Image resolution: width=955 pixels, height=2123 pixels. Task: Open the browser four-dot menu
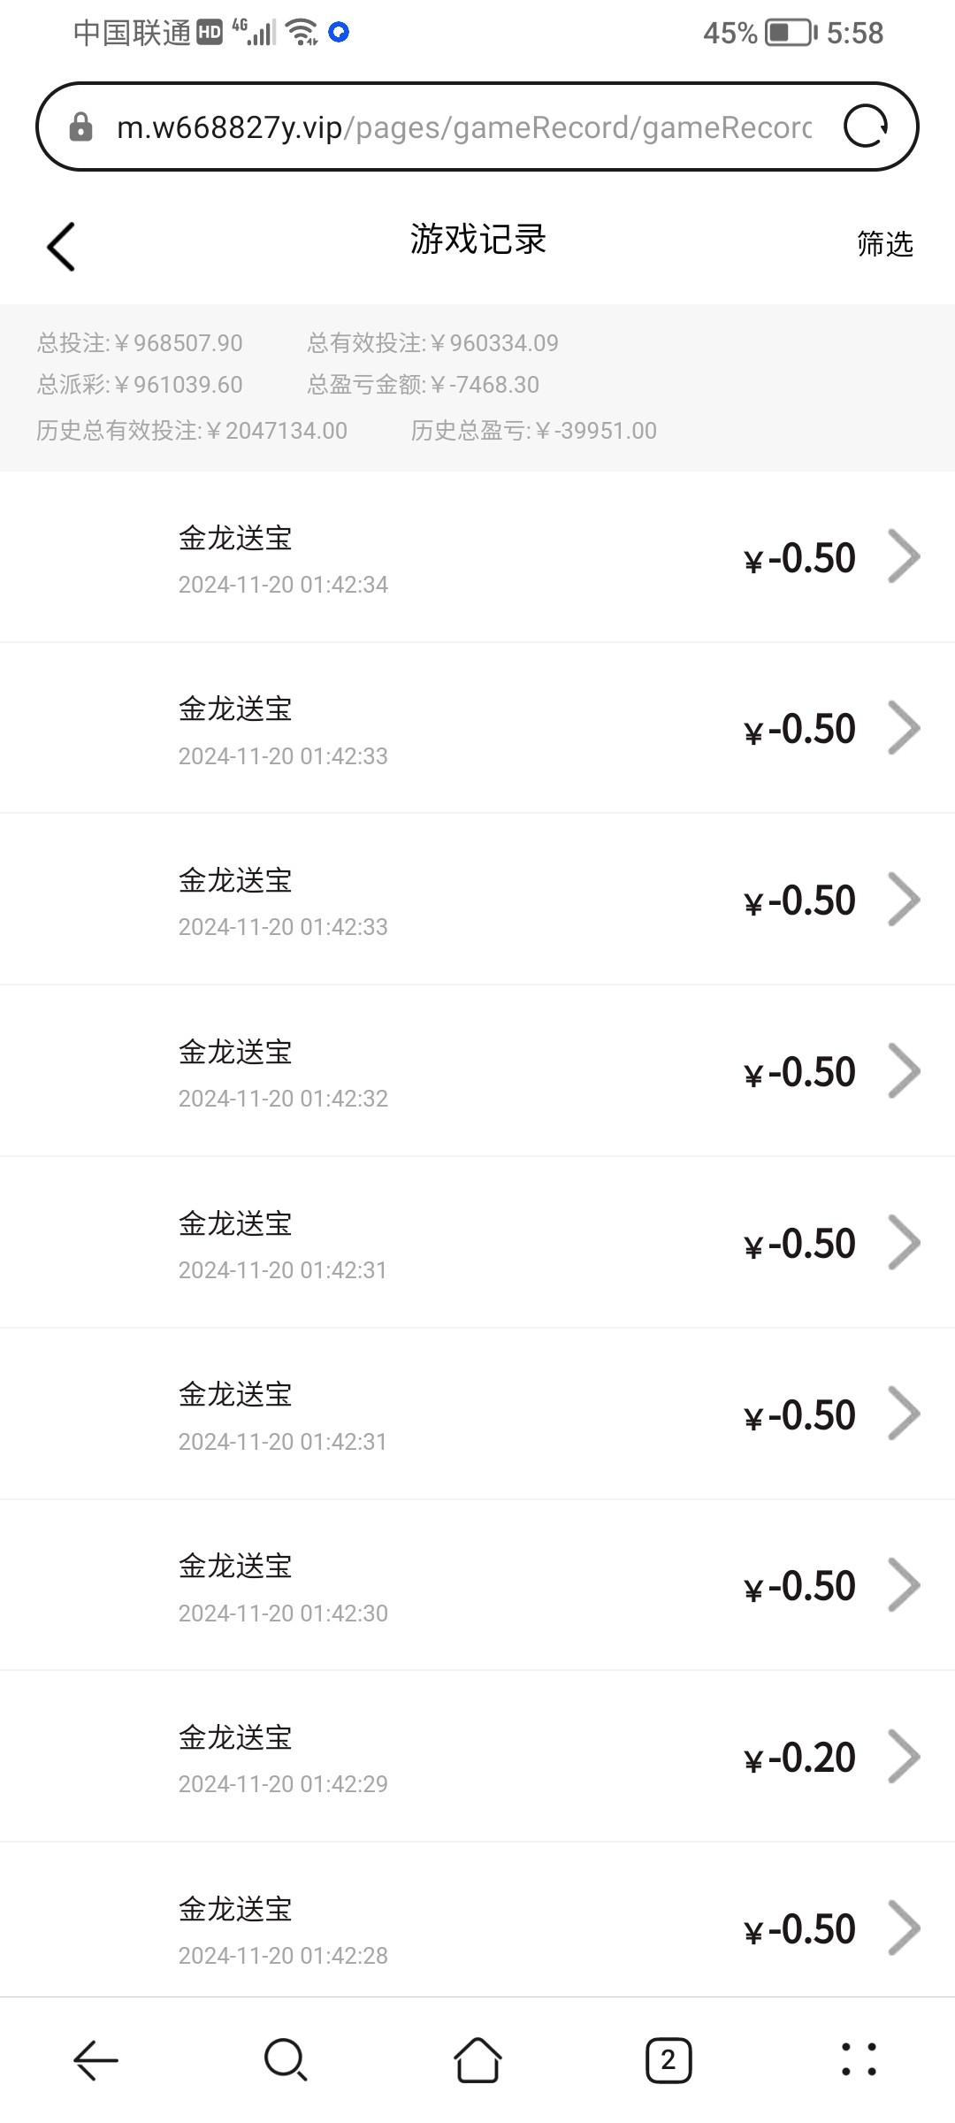859,2060
